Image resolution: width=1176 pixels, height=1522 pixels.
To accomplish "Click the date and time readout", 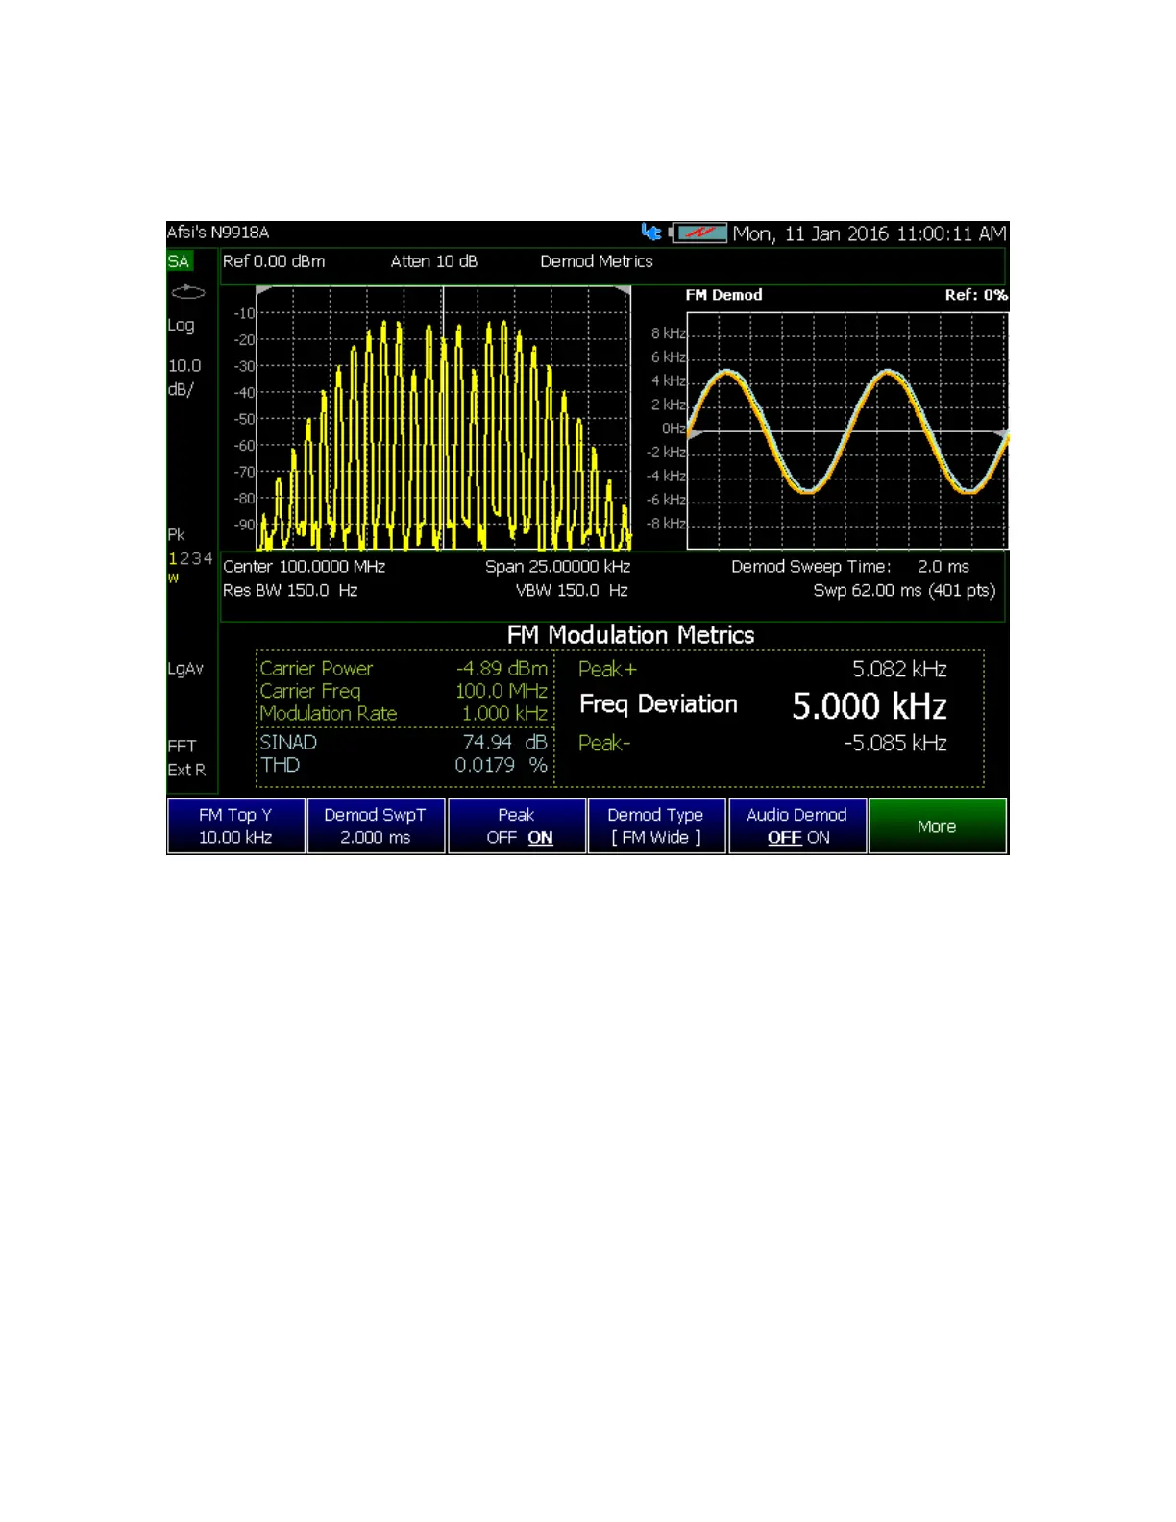I will point(870,233).
